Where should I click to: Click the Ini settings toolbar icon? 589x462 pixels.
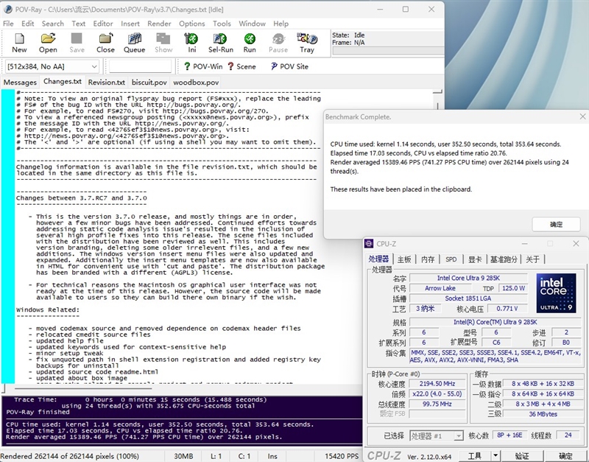pyautogui.click(x=192, y=41)
